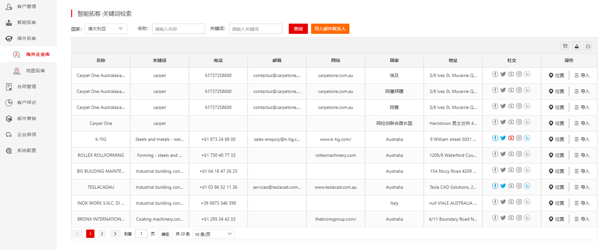Click the 关键词 column header
This screenshot has height=250, width=612.
click(159, 60)
